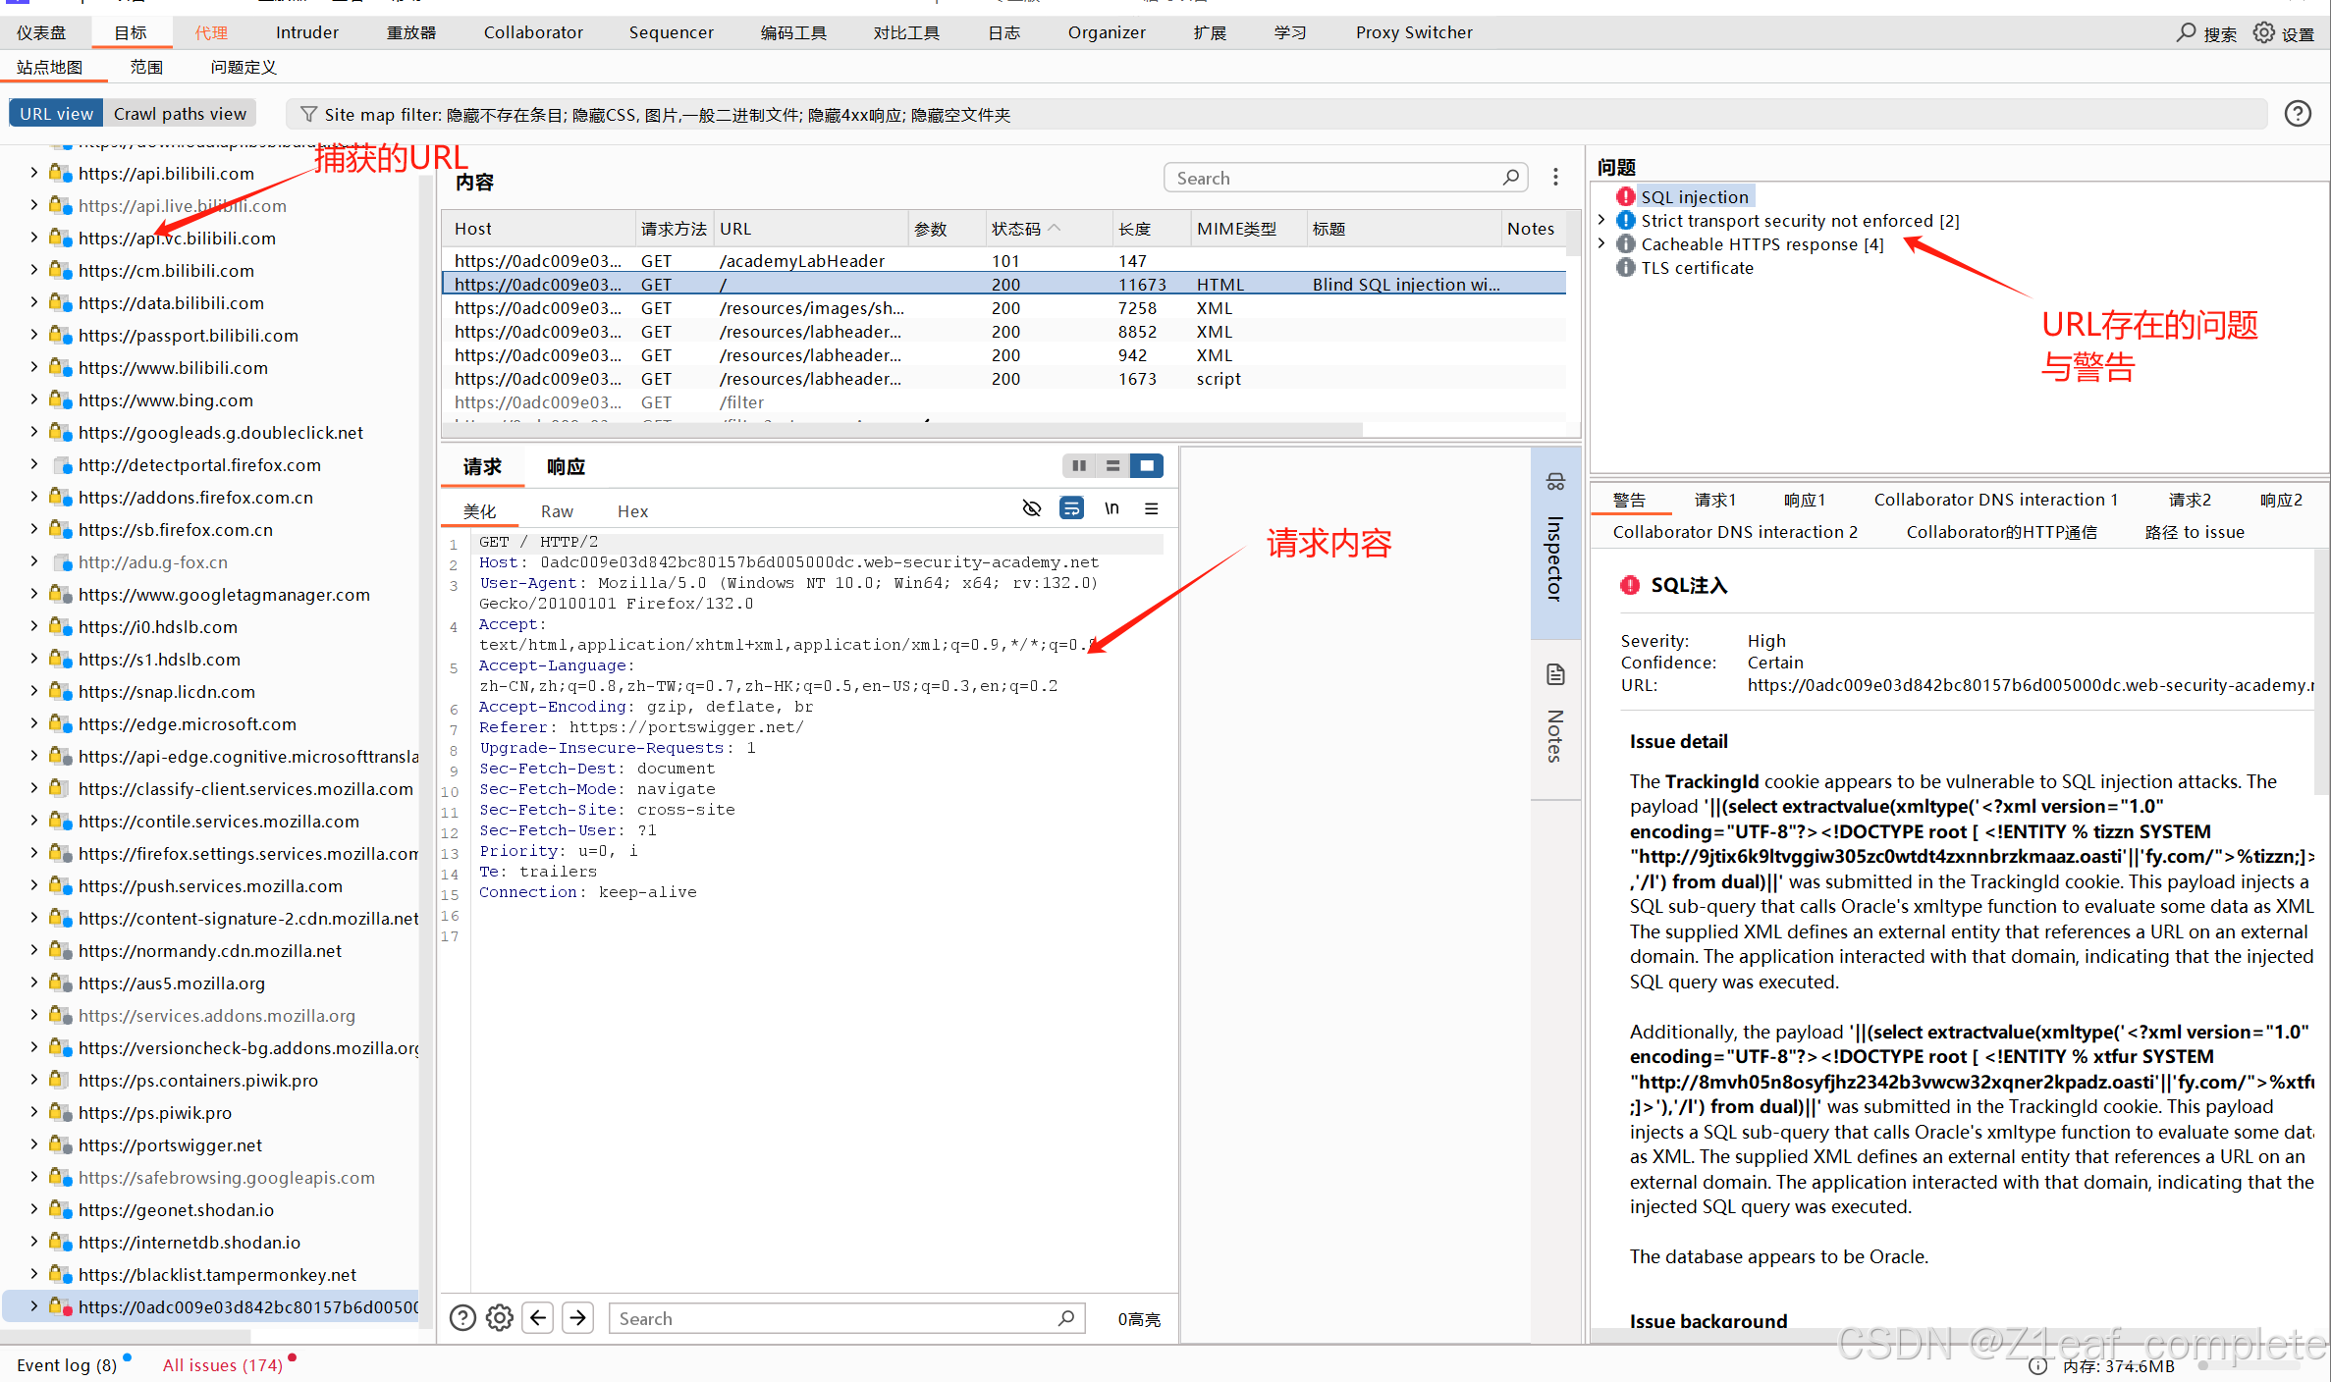The height and width of the screenshot is (1382, 2331).
Task: Expand the https://edge.microsoft.com node
Action: click(x=34, y=723)
